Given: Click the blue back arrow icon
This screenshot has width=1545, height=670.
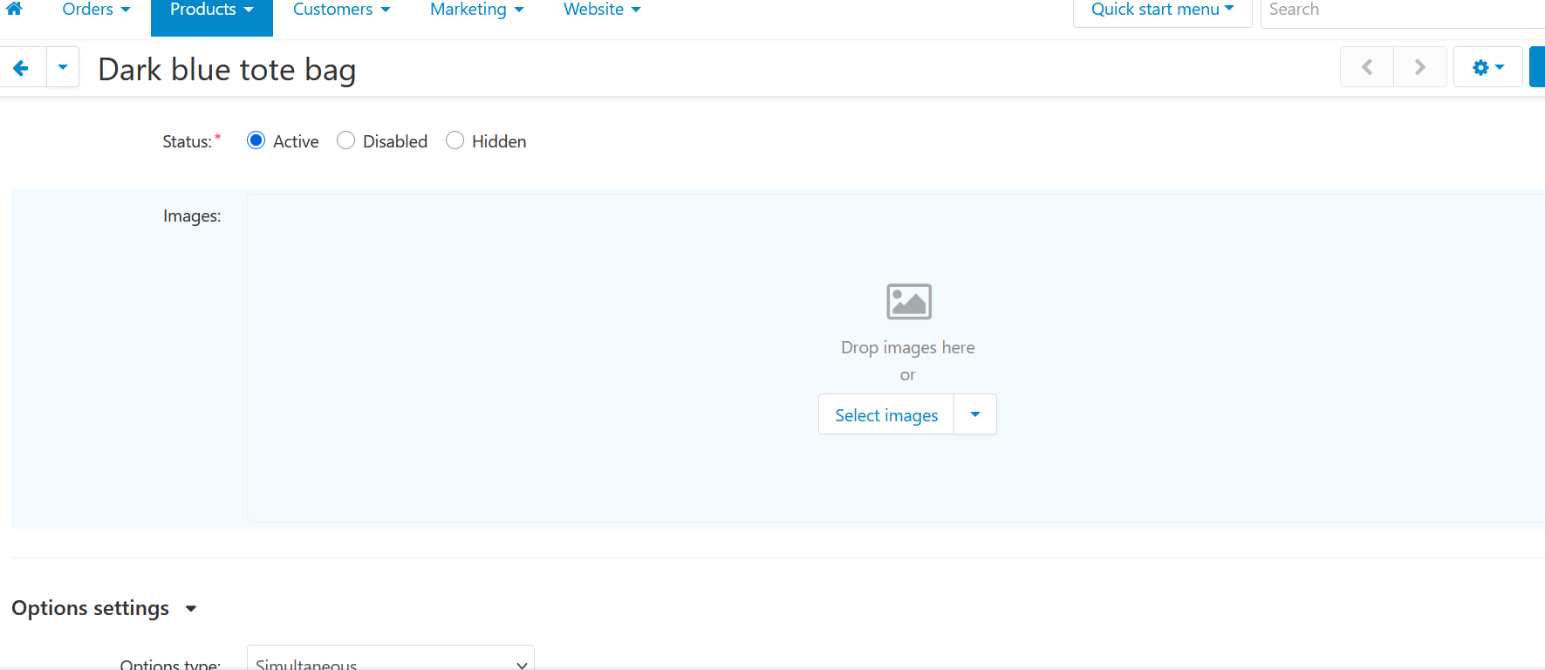Looking at the screenshot, I should click(x=22, y=67).
